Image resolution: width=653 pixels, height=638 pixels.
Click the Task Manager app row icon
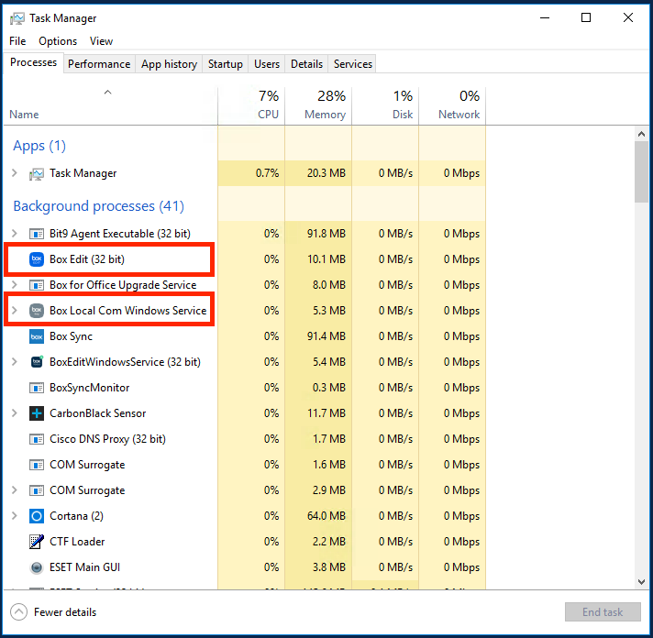[x=37, y=173]
